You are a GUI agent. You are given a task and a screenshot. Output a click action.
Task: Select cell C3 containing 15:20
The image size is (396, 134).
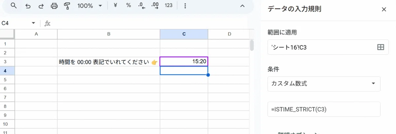pyautogui.click(x=184, y=62)
